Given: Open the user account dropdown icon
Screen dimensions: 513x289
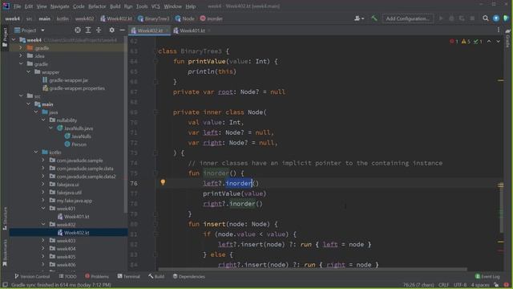Looking at the screenshot, I should [x=359, y=18].
